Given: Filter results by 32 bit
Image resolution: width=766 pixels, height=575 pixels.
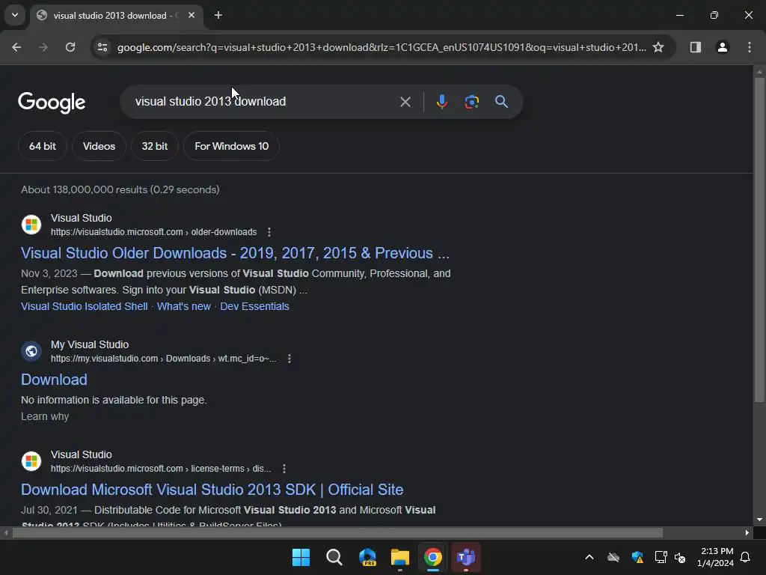Looking at the screenshot, I should coord(155,146).
